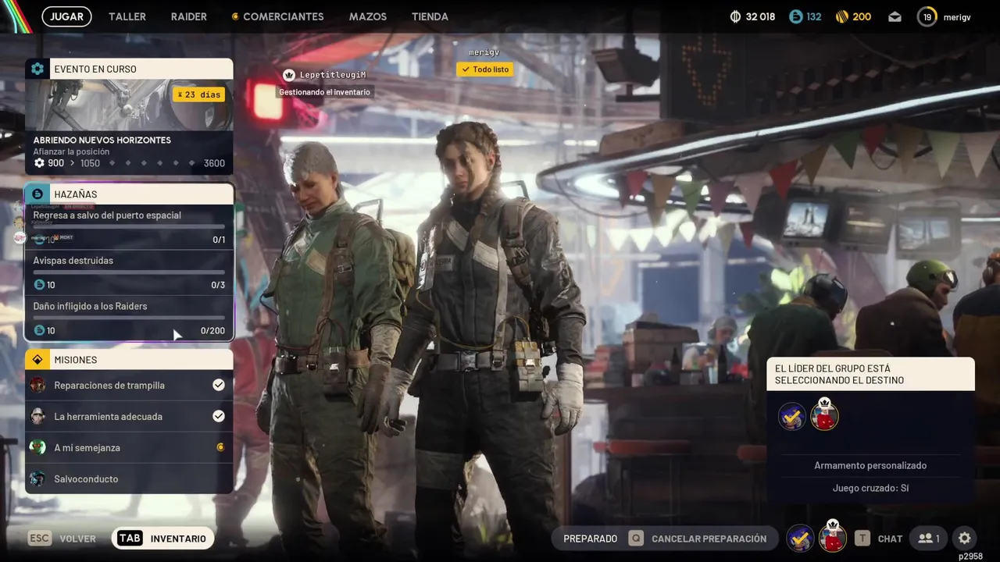The image size is (1000, 562).
Task: Select ABRIENDO NUEVOS HORIZONTES event title
Action: point(102,140)
